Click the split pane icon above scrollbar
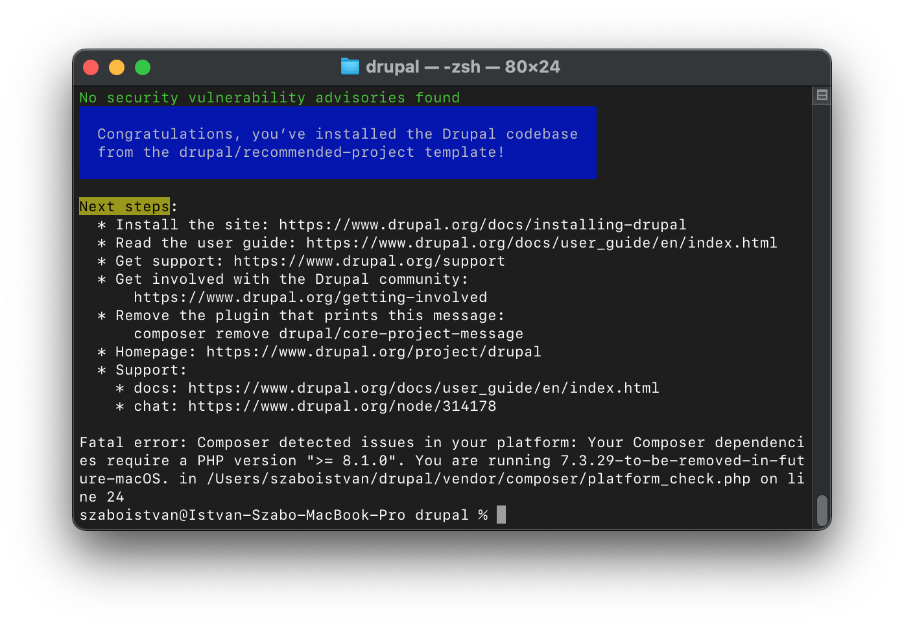904x626 pixels. [x=822, y=95]
